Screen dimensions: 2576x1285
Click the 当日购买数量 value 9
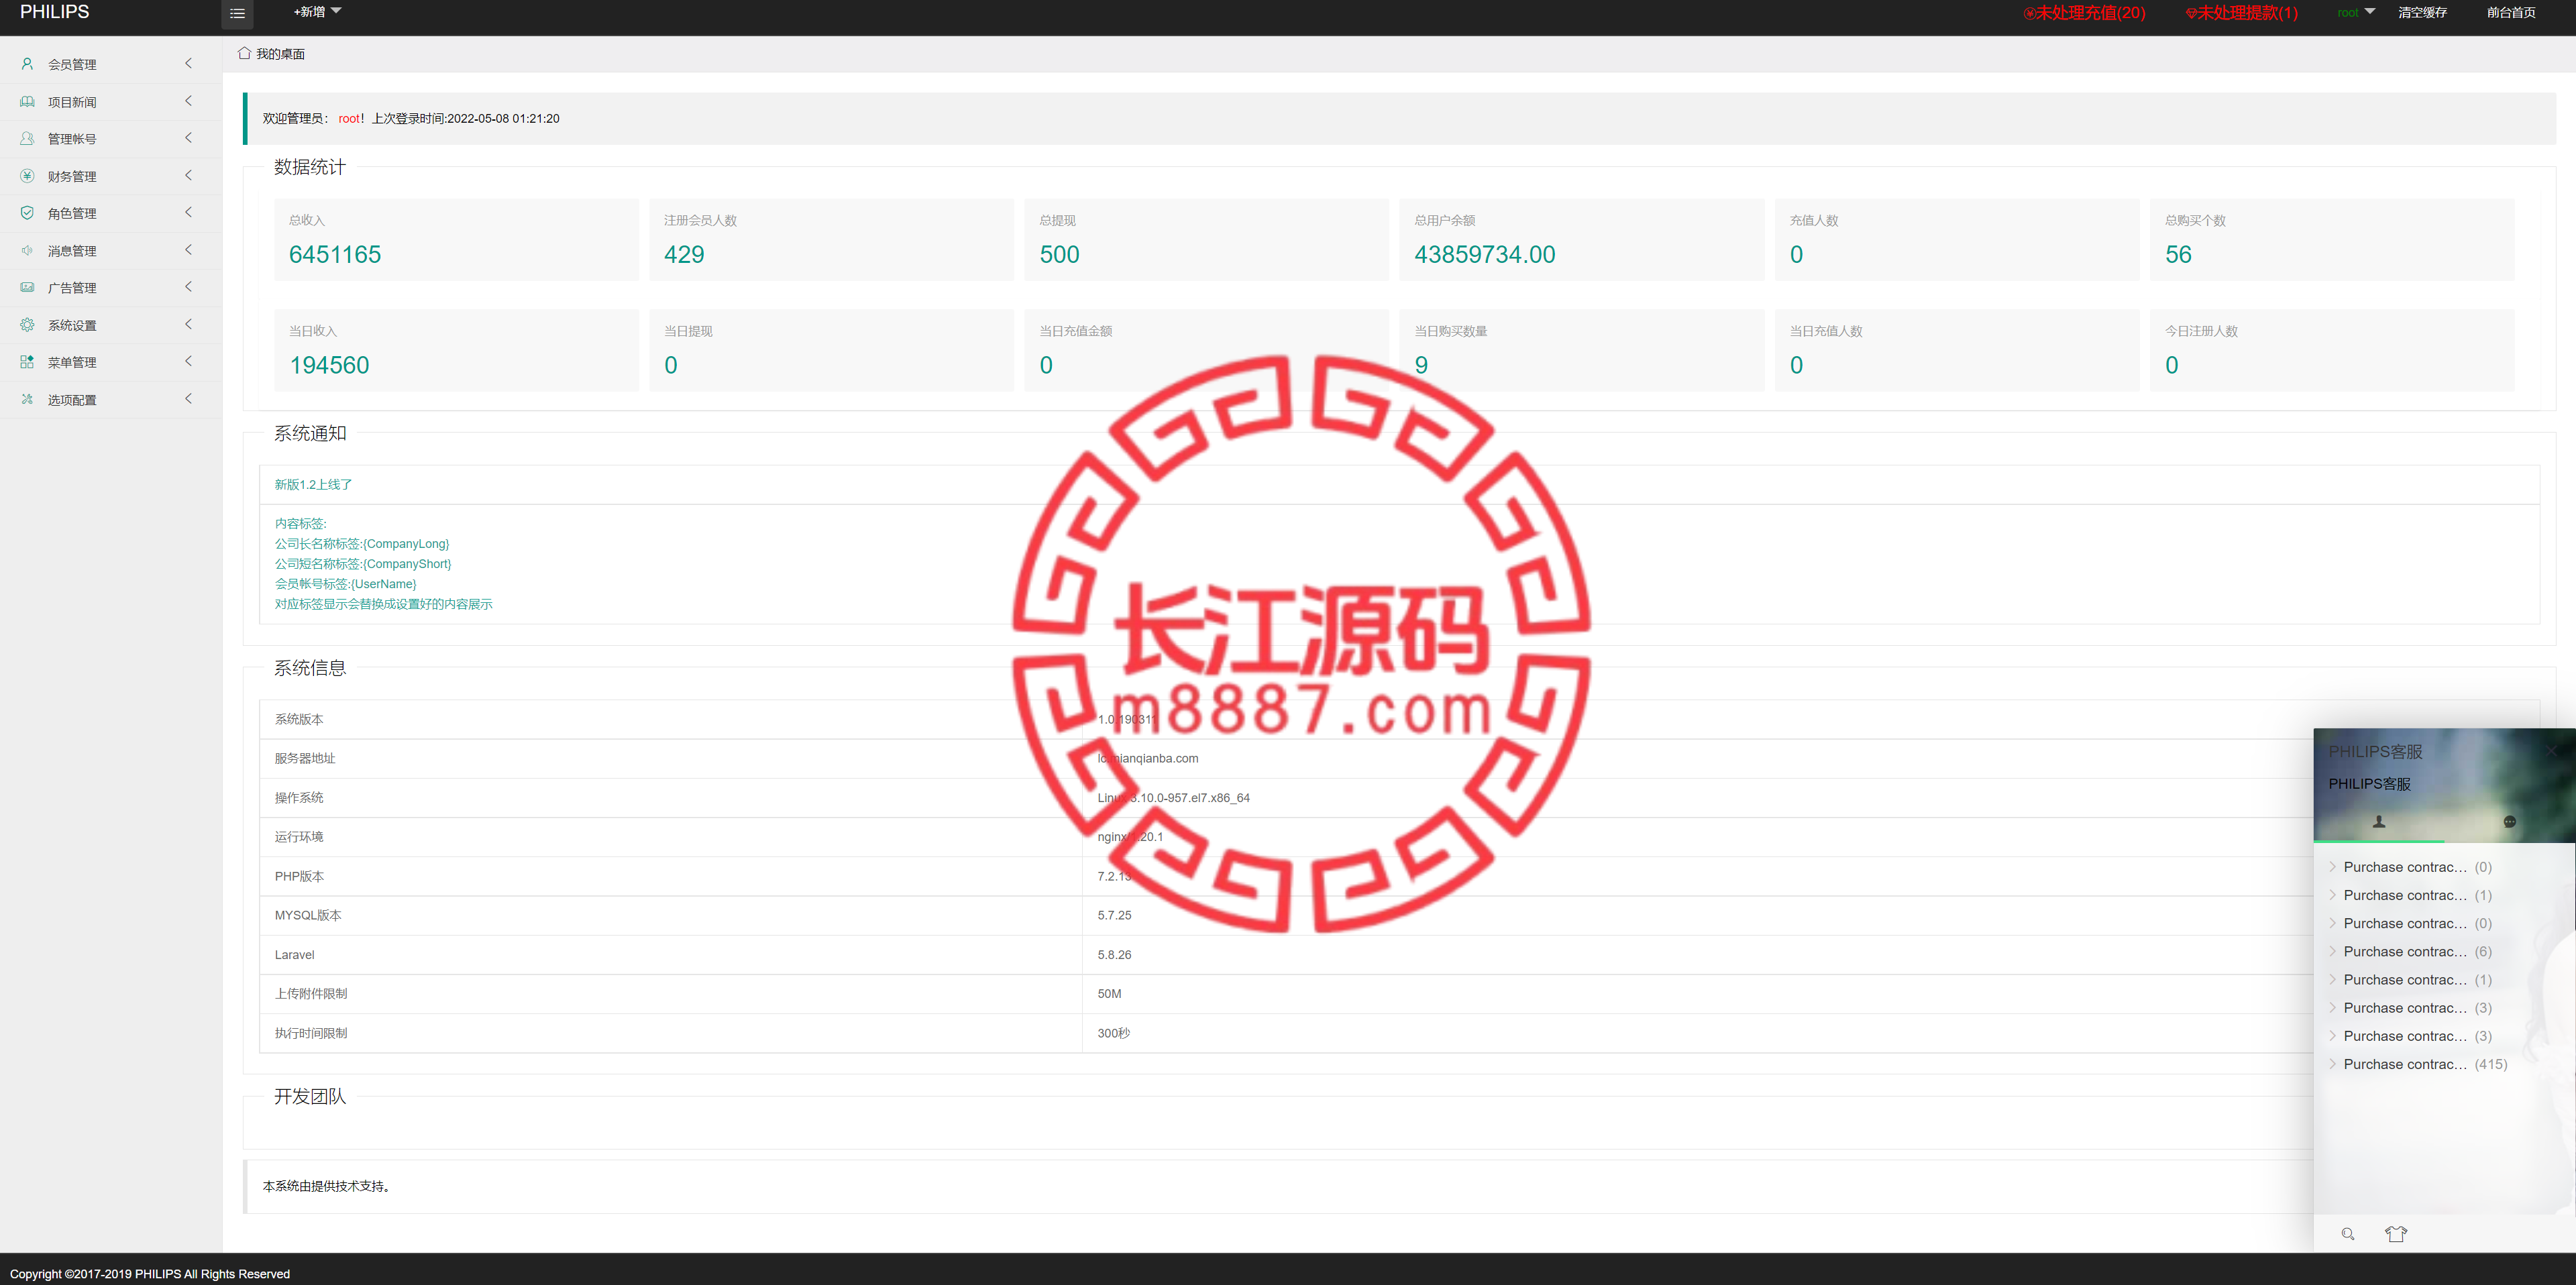[1421, 365]
